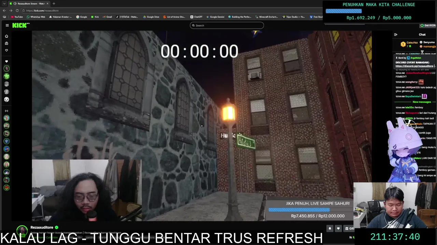Open TikTok bookmark
The image size is (437, 245).
pos(127,17)
